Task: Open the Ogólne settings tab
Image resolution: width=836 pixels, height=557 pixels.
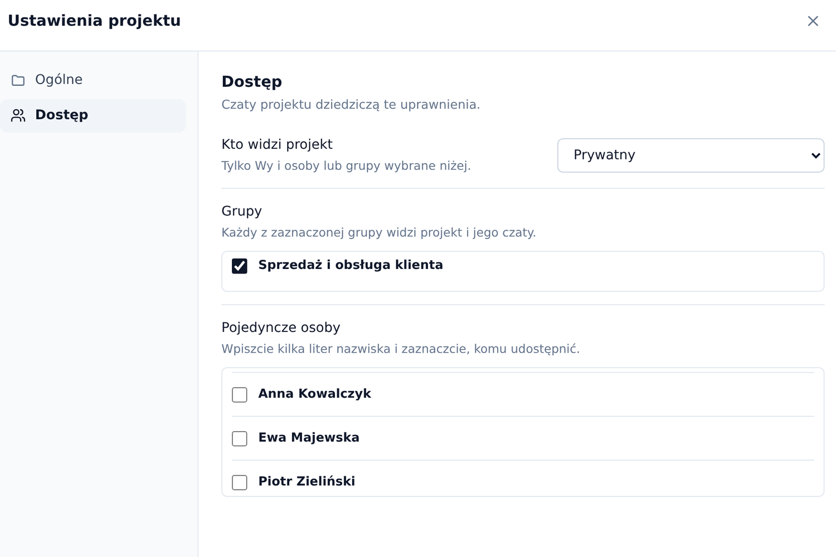Action: [x=93, y=80]
